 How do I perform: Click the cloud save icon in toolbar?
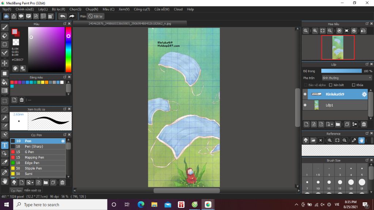tap(6, 16)
